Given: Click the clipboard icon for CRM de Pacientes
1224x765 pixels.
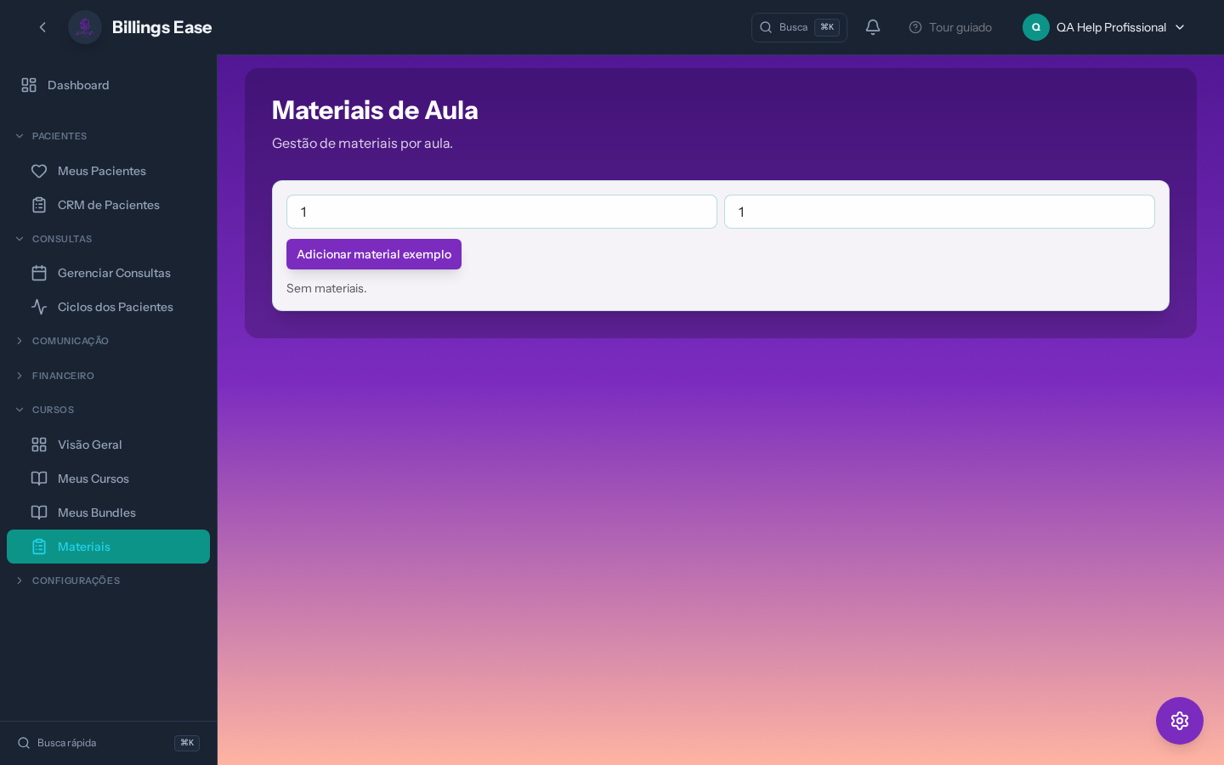Looking at the screenshot, I should coord(39,205).
